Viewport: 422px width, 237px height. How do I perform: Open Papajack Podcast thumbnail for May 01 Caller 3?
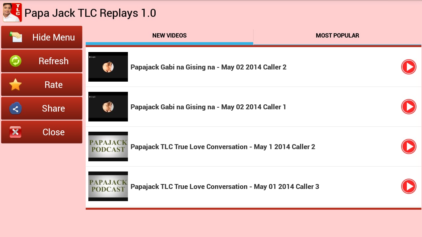pyautogui.click(x=108, y=186)
